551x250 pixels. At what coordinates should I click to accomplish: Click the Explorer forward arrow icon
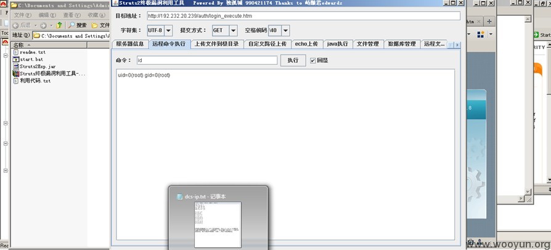tap(43, 26)
